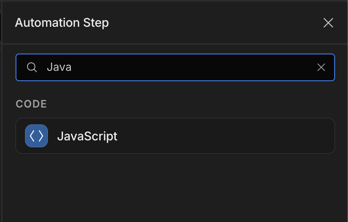The image size is (348, 222).
Task: Click the Automation Step panel title
Action: click(x=62, y=23)
